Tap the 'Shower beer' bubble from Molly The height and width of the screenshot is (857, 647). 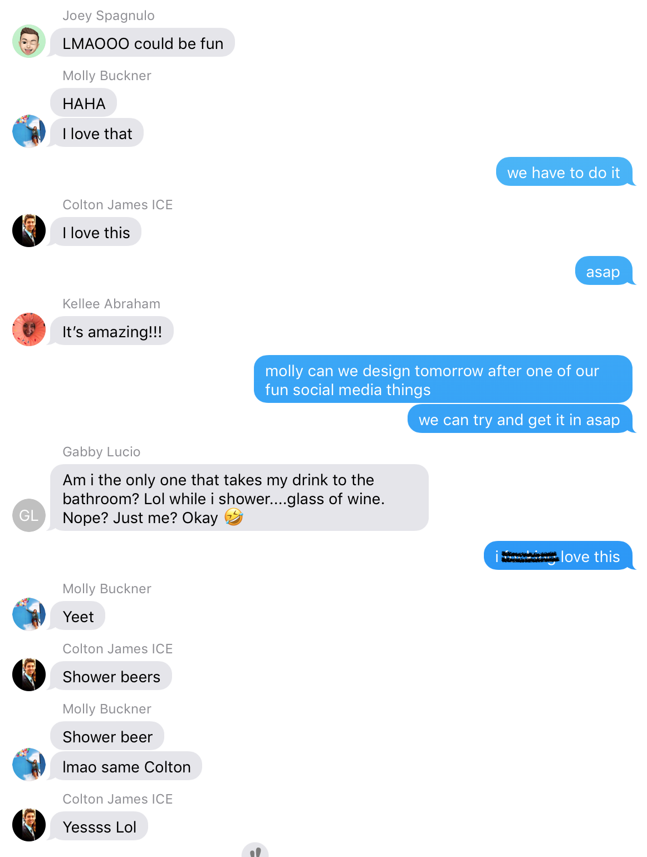[107, 736]
